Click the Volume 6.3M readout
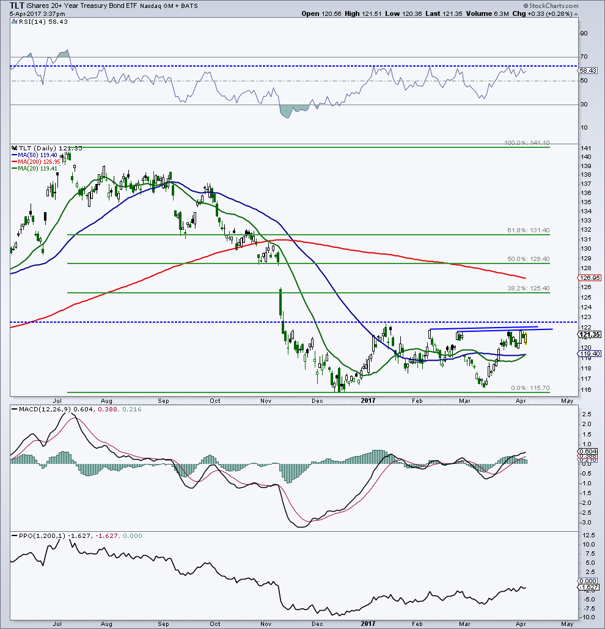Viewport: 605px width, 629px height. coord(488,13)
